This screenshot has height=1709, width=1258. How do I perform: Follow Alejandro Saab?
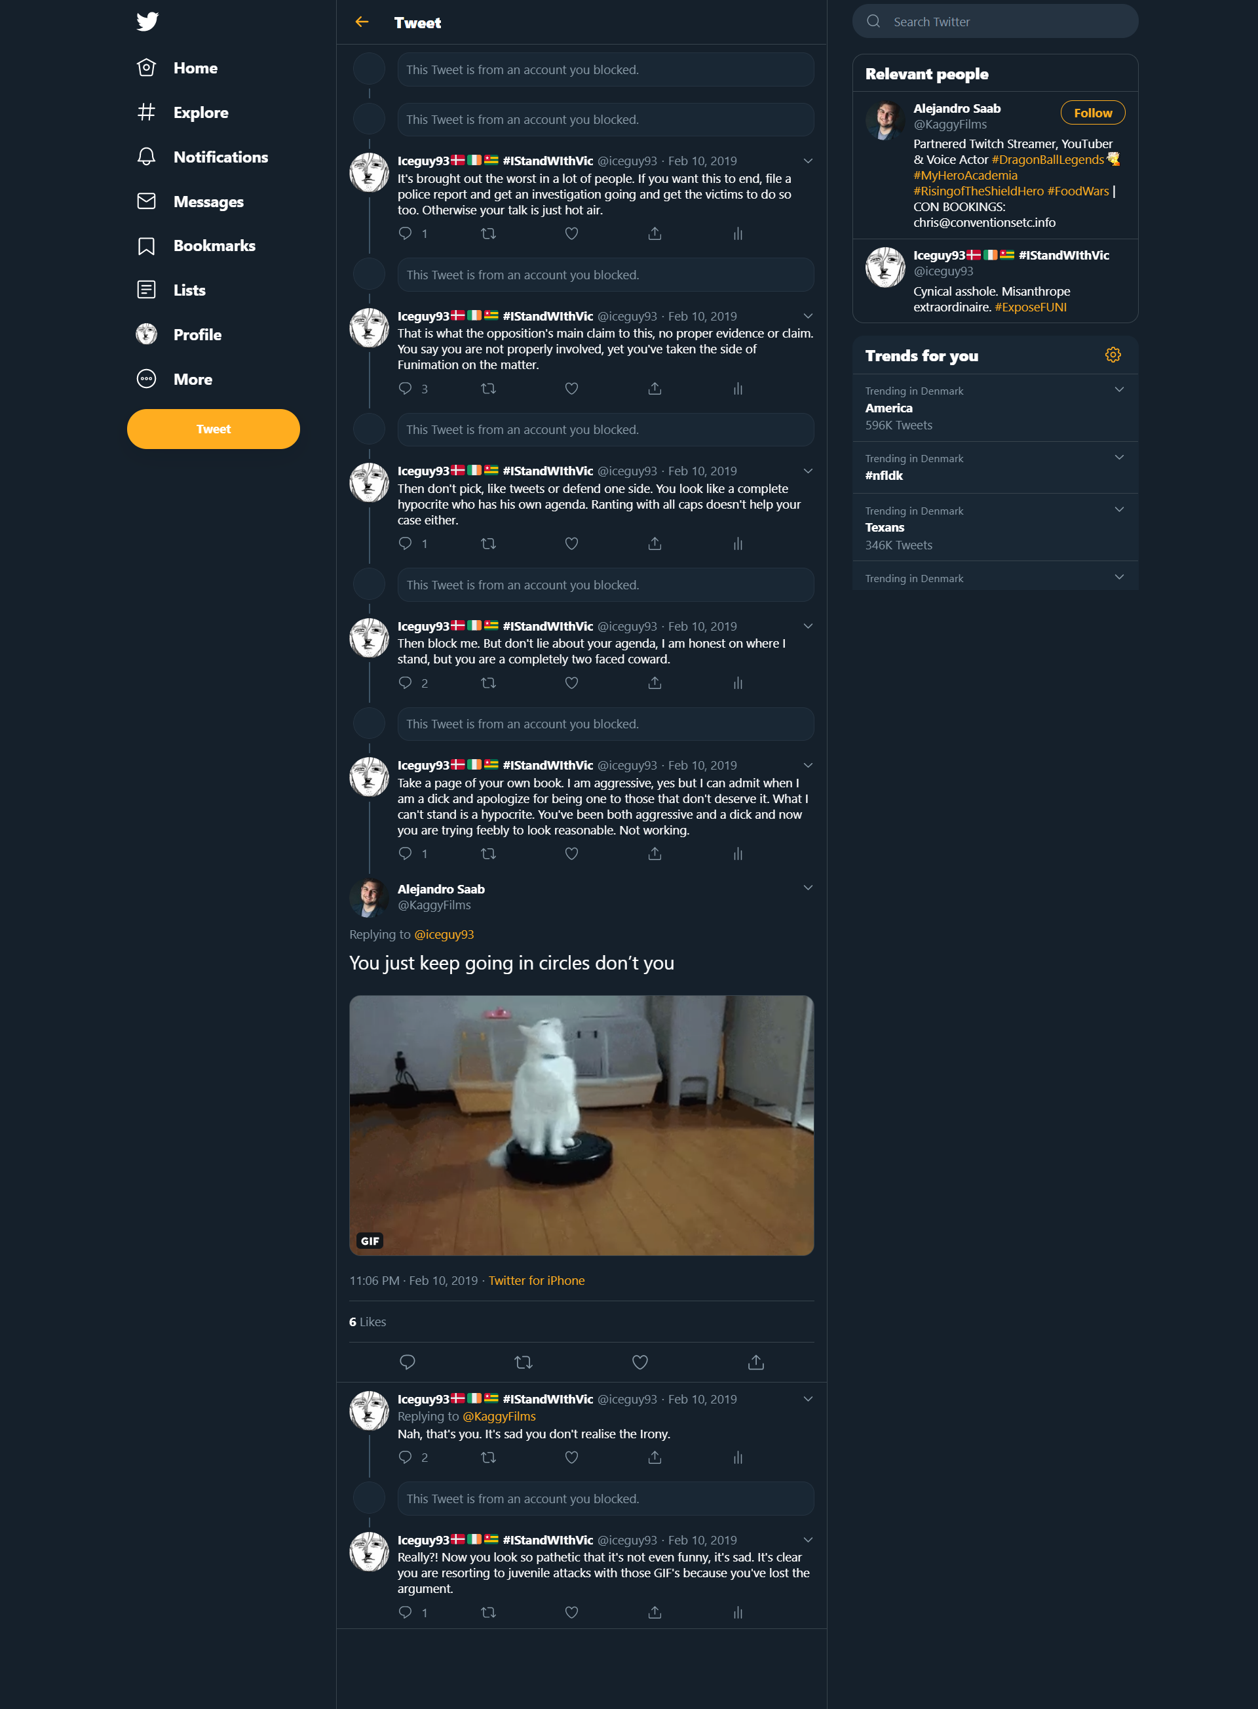1093,113
